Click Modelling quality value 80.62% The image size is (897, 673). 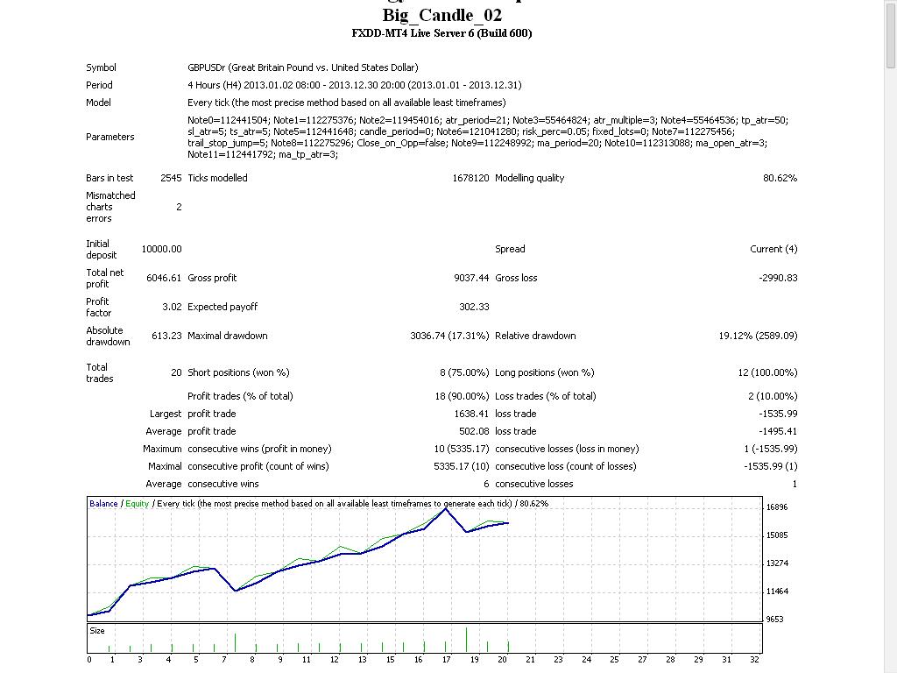tap(780, 178)
